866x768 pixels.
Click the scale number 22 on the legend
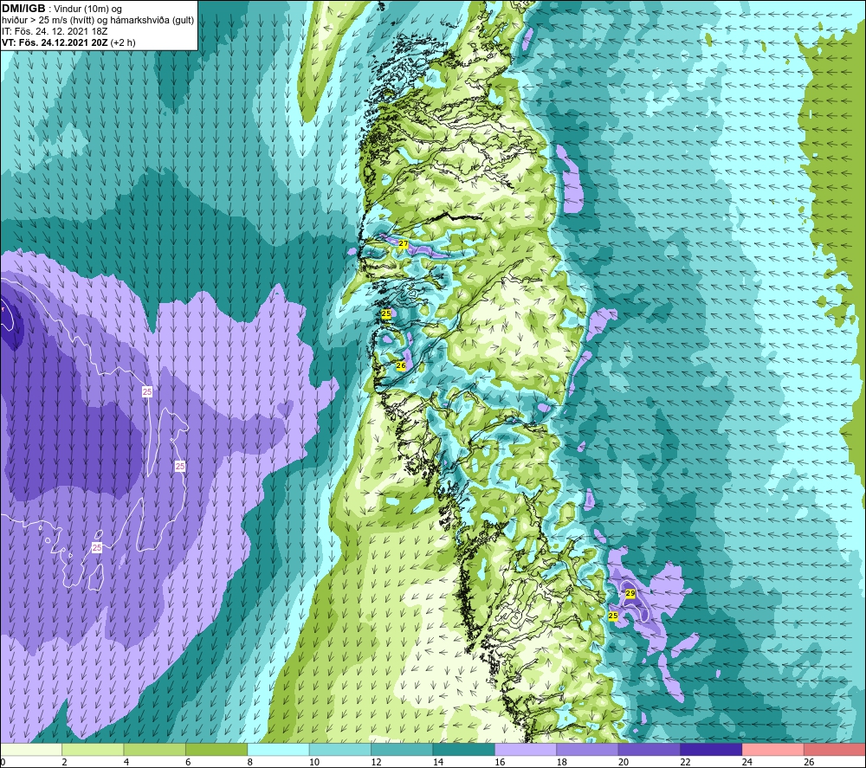(x=685, y=762)
